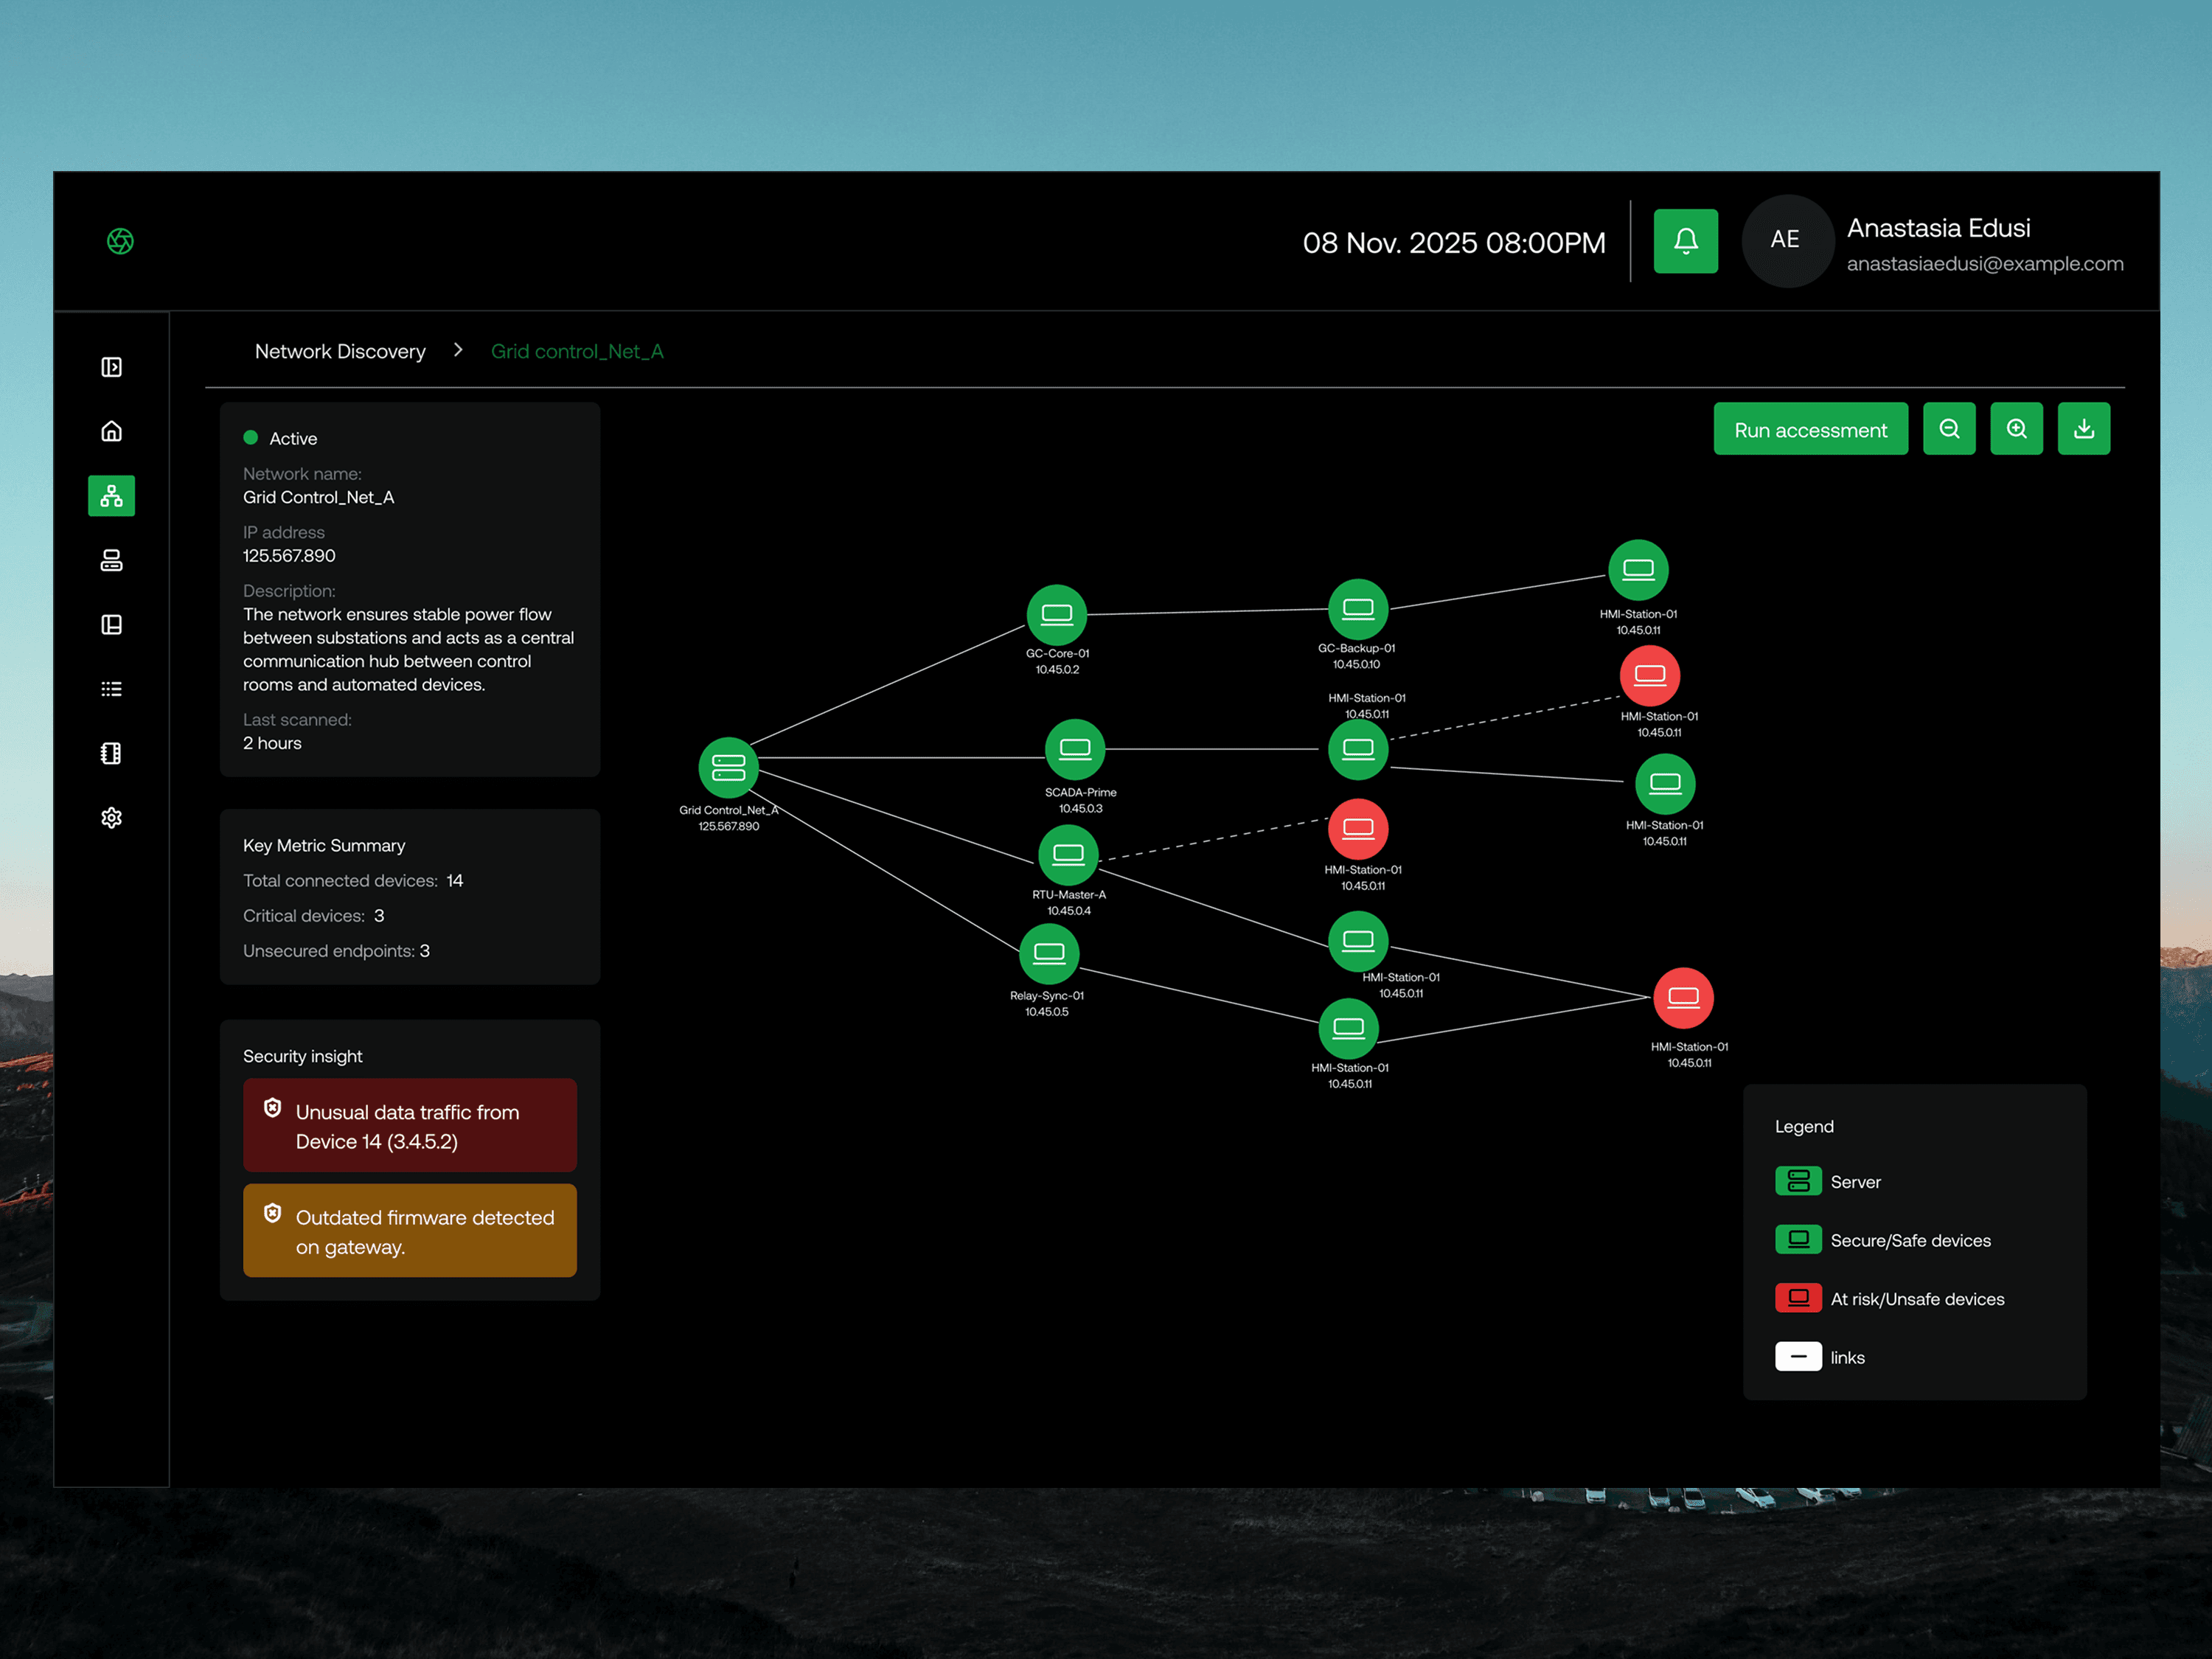The width and height of the screenshot is (2212, 1659).
Task: Click the GC-Core-01 device node
Action: (x=1056, y=614)
